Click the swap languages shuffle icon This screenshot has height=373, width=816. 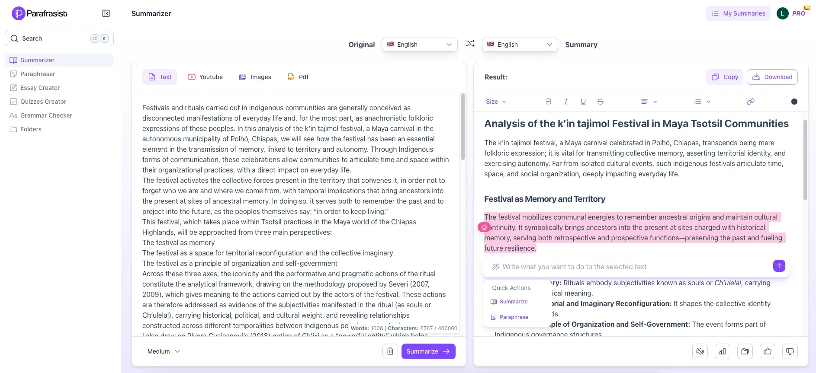pos(470,44)
